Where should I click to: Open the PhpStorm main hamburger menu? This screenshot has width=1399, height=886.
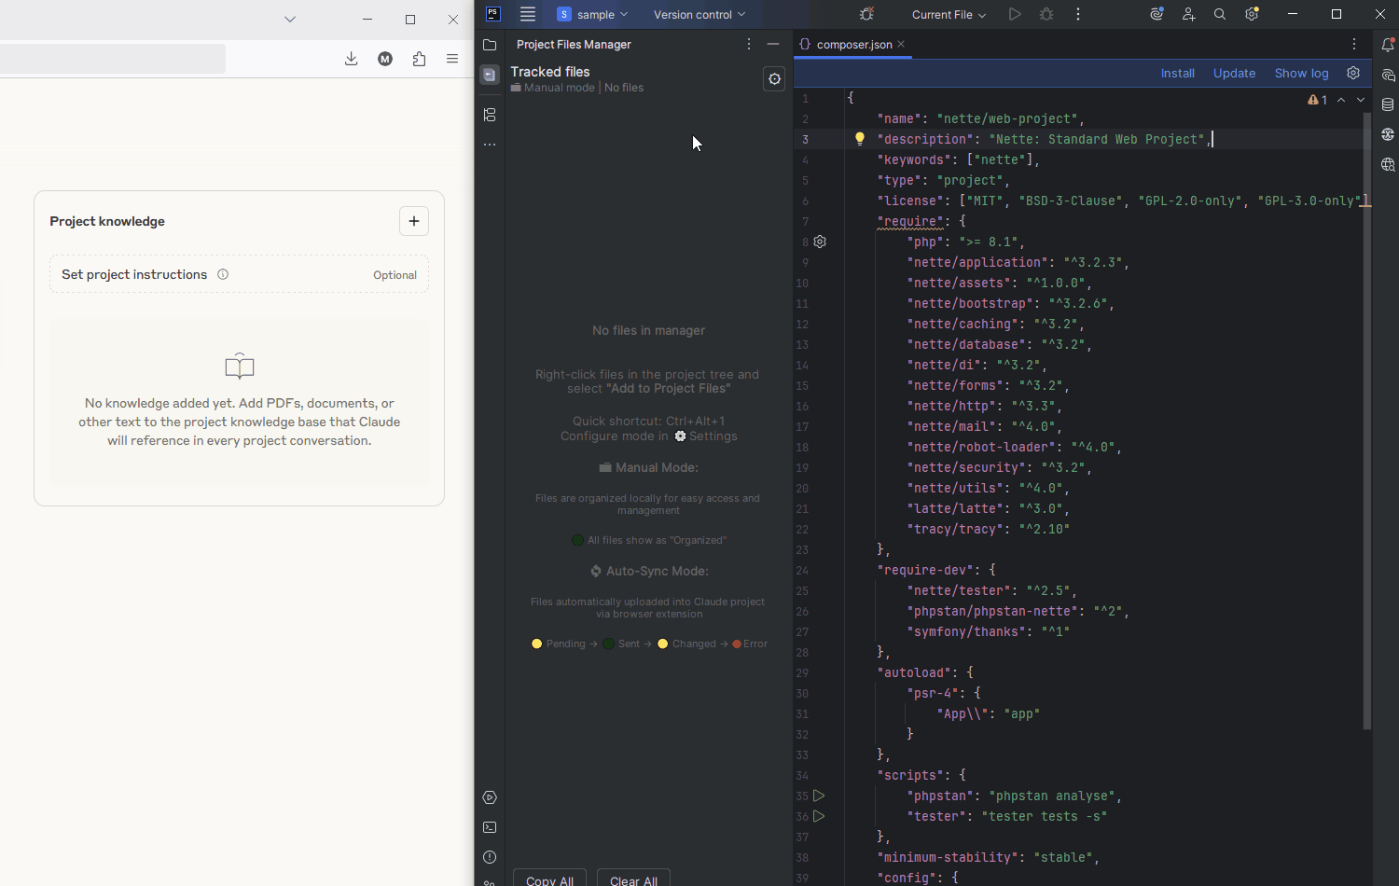[x=528, y=14]
